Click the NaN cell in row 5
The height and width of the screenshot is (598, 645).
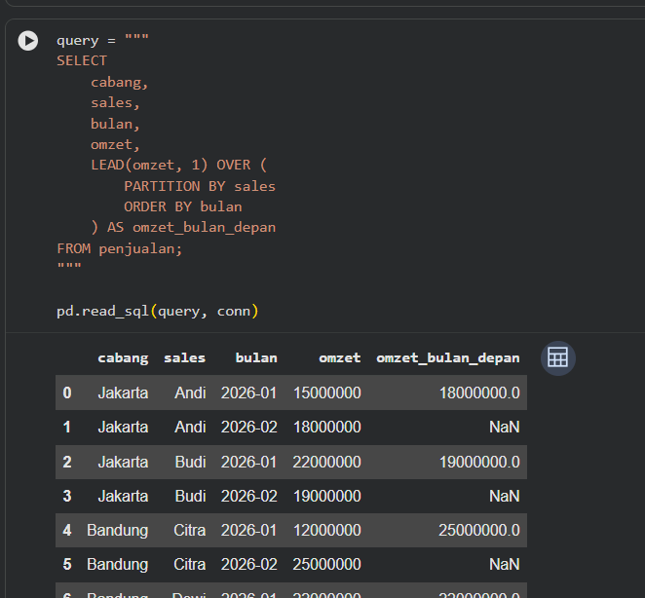pos(505,564)
